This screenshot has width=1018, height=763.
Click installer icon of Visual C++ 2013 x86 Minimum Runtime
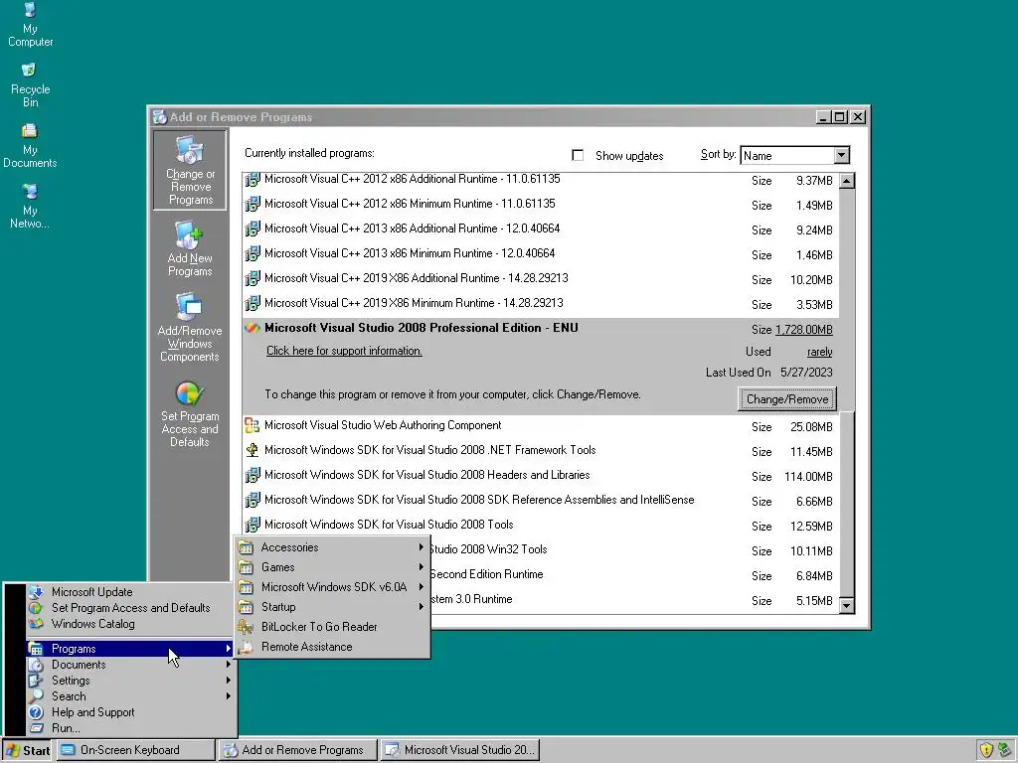(x=253, y=253)
